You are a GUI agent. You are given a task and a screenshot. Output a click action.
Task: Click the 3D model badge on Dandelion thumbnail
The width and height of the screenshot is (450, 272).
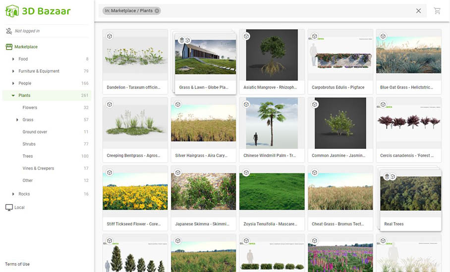(110, 36)
